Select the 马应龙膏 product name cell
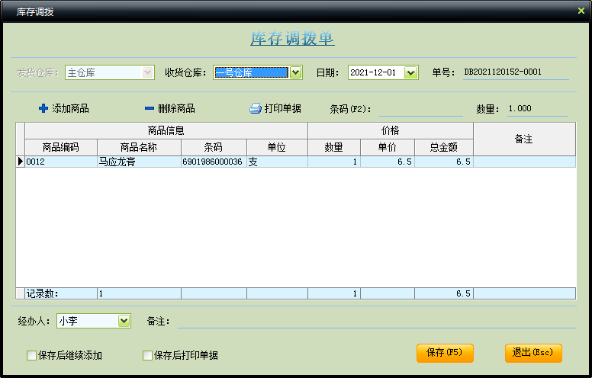592x378 pixels. 139,162
